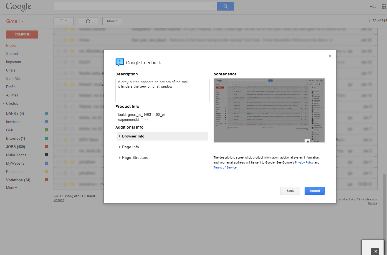Open Sent Mail folder
The width and height of the screenshot is (387, 255).
(14, 78)
